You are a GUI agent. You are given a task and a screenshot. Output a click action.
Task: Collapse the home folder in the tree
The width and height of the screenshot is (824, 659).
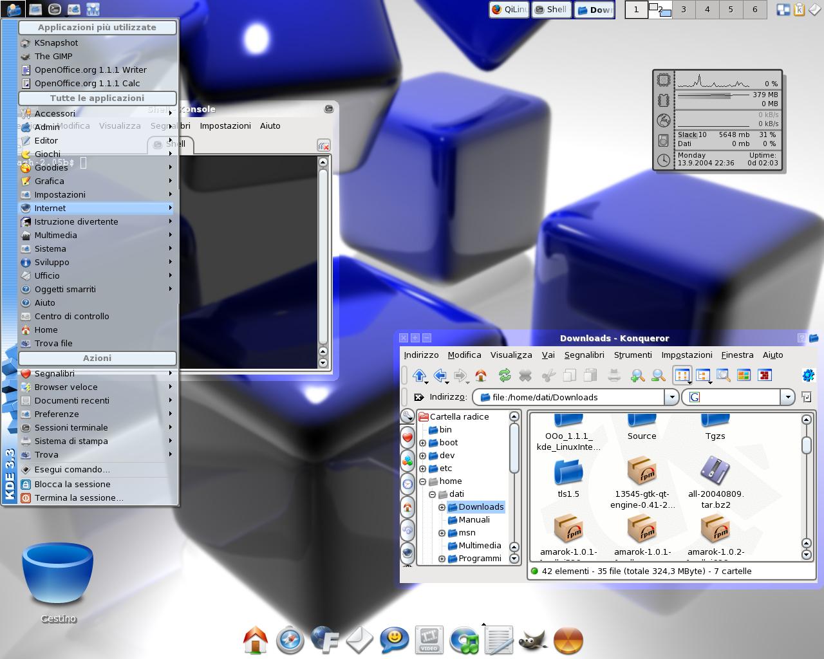[422, 481]
